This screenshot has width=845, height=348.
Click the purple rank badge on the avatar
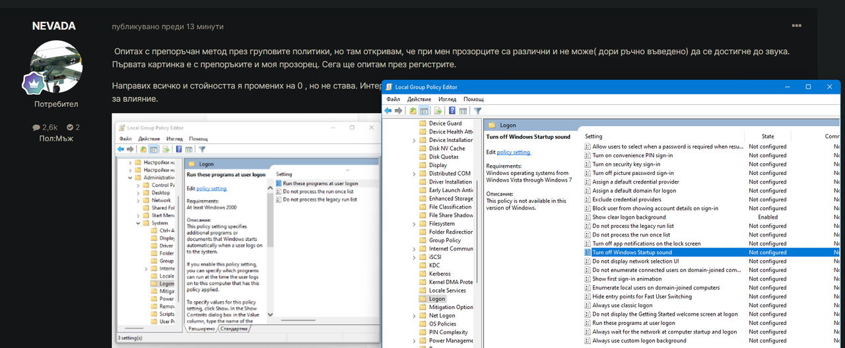[33, 84]
